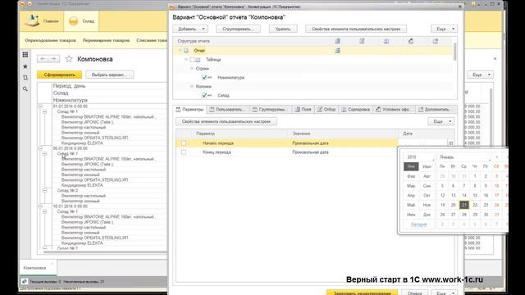This screenshot has width=525, height=295.
Task: Click Произвольная дата value for Начало периода
Action: 310,143
